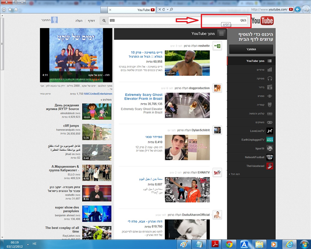This screenshot has width=311, height=249.
Task: Open ספיידר סנאי video title
Action: 154,137
